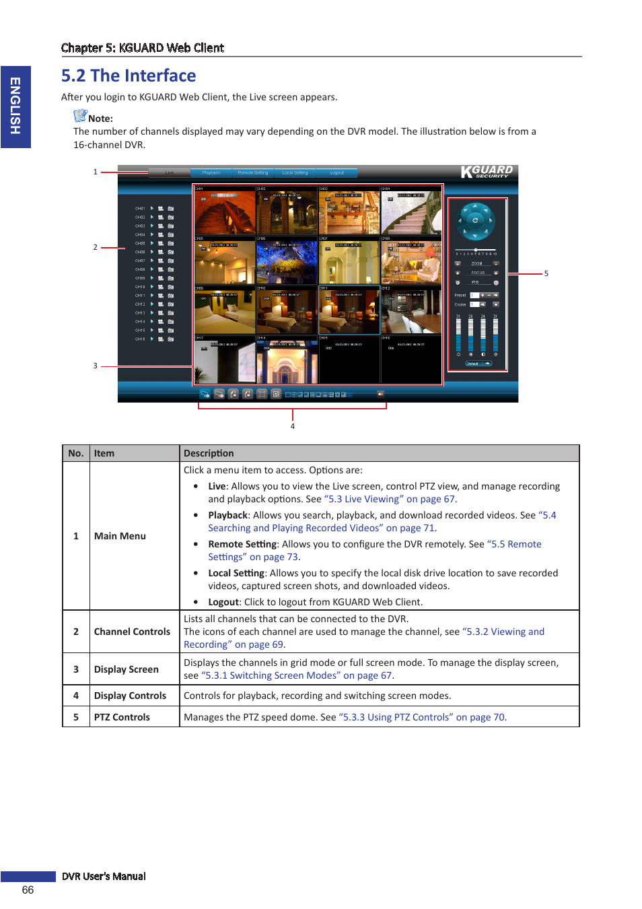Capture a snapshot of channel CH16

coord(171,339)
